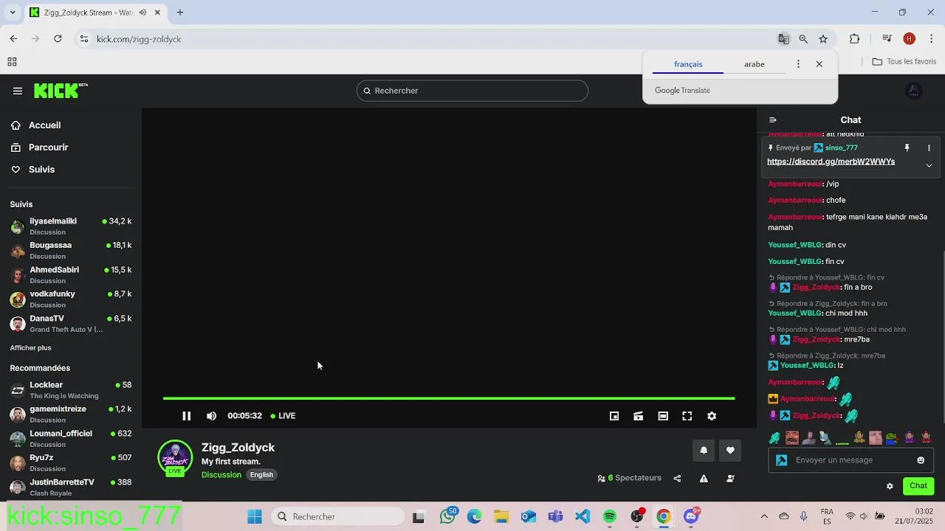
Task: Click Translate icon in address bar
Action: click(783, 39)
